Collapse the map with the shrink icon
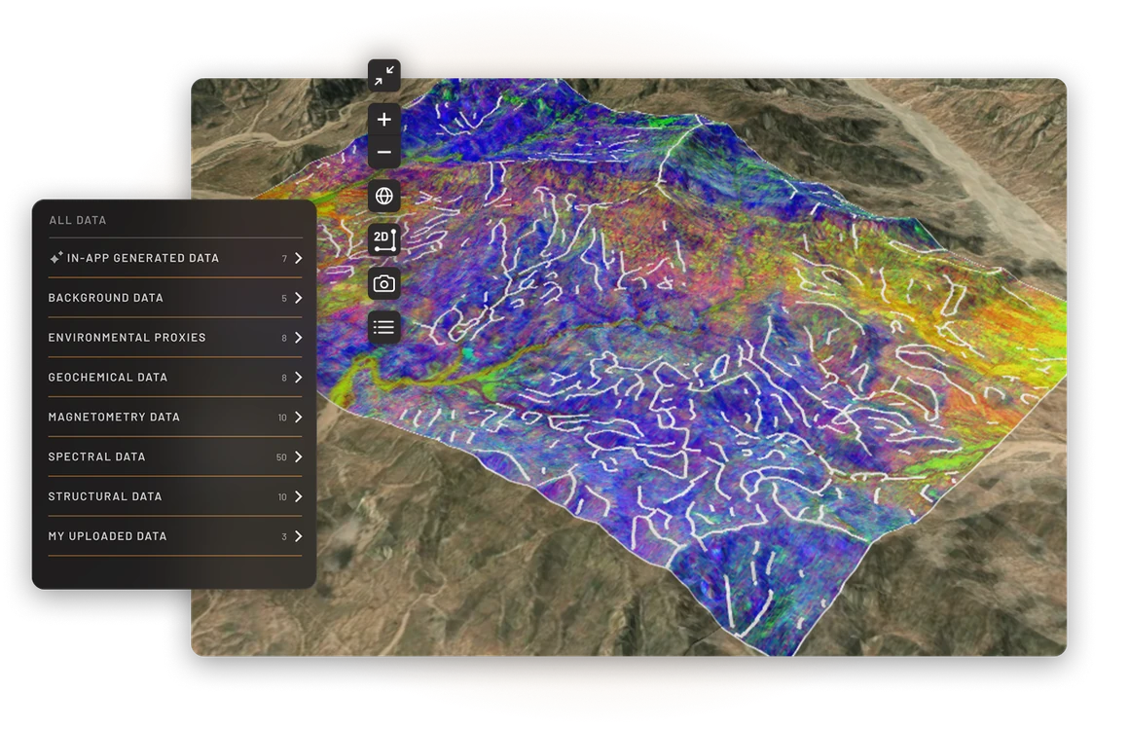The width and height of the screenshot is (1129, 729). click(383, 75)
